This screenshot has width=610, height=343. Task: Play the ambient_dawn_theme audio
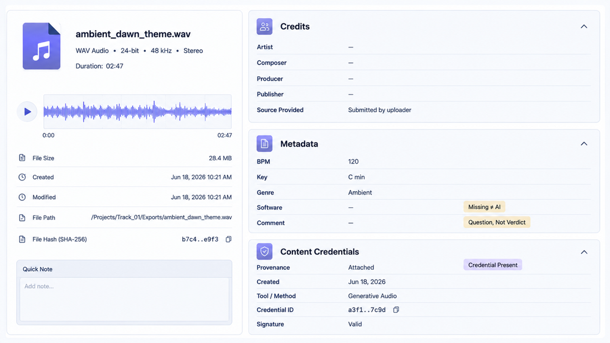point(27,112)
